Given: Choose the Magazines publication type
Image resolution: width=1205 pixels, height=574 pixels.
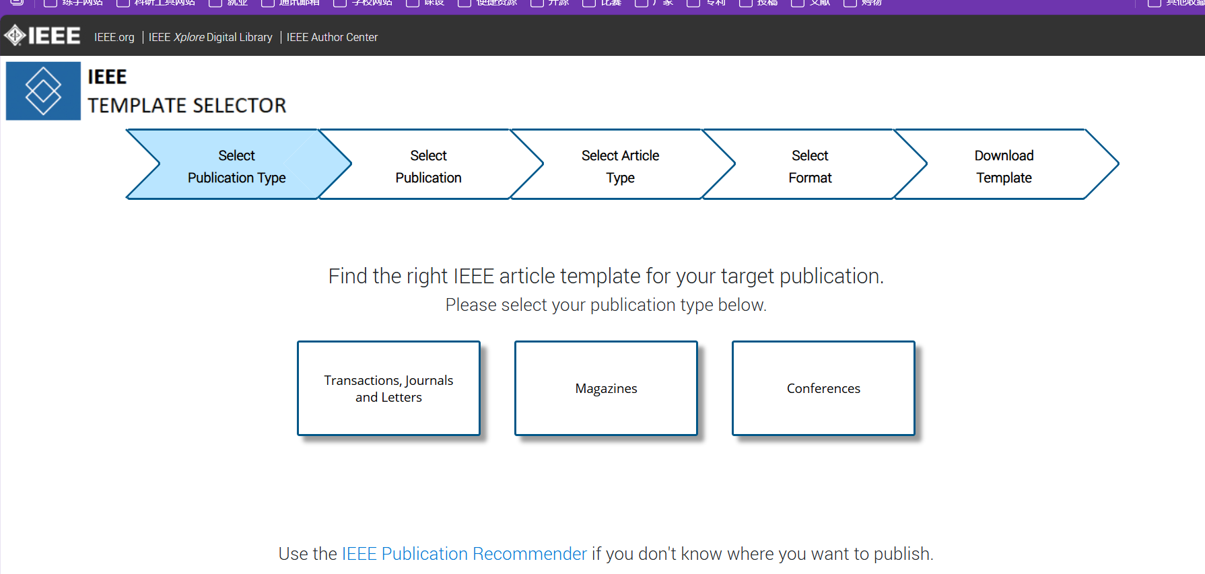Looking at the screenshot, I should point(606,388).
